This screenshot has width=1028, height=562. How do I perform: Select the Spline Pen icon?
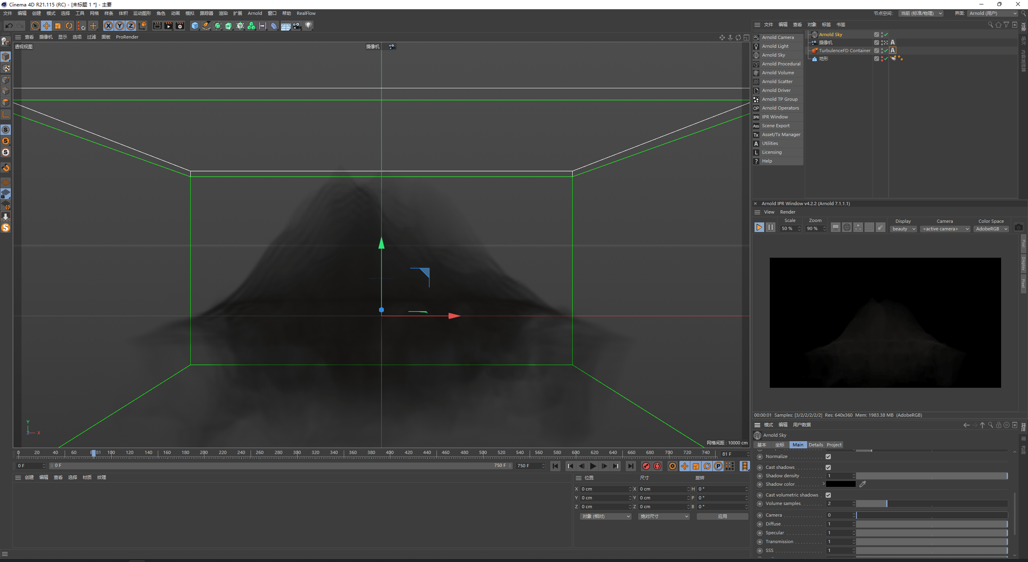coord(206,26)
